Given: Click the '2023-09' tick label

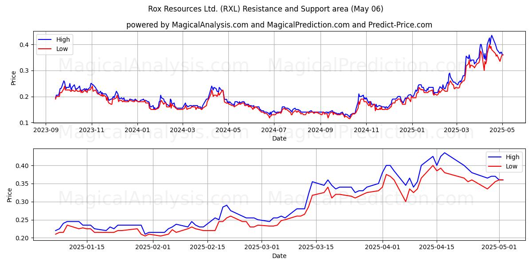Looking at the screenshot, I should click(46, 130).
